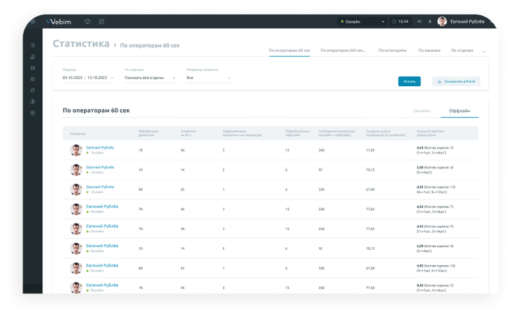Open the Онлайн status dropdown in the top bar
512x315 pixels.
[x=362, y=22]
